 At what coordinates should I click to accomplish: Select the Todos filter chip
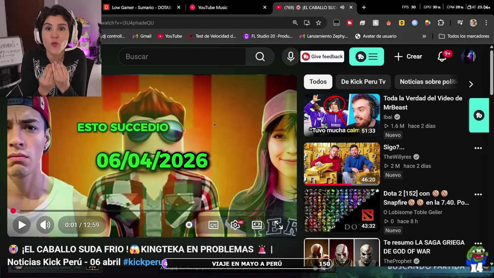tap(318, 82)
